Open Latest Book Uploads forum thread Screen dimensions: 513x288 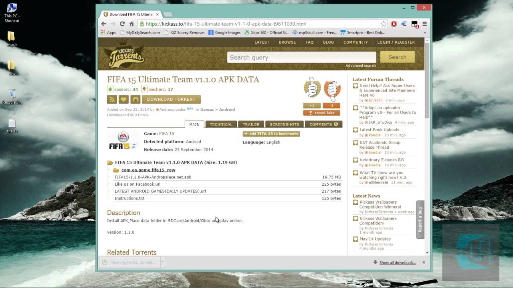[379, 130]
